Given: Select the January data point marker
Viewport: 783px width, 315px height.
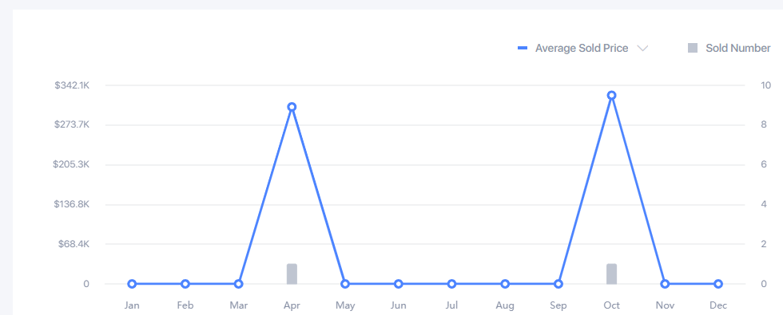Looking at the screenshot, I should [x=132, y=284].
